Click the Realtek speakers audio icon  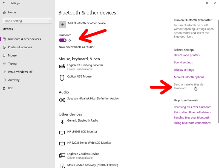click(x=62, y=100)
